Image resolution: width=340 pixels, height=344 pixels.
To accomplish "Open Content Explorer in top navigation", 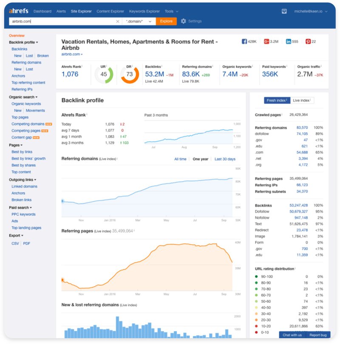I will pos(110,11).
